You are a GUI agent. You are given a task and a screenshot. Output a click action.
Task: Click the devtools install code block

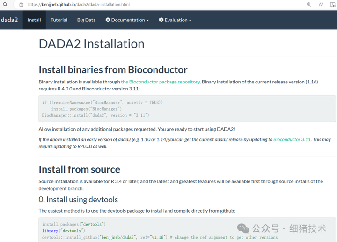tap(187, 230)
